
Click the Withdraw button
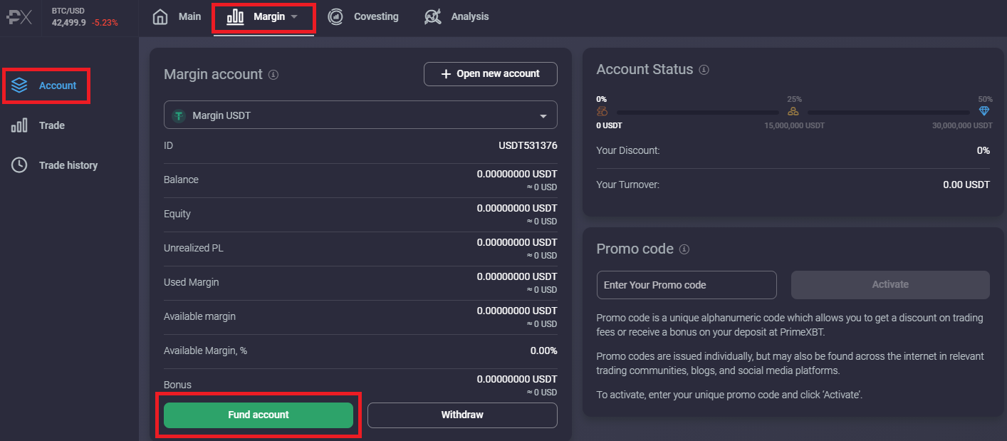[x=462, y=415]
